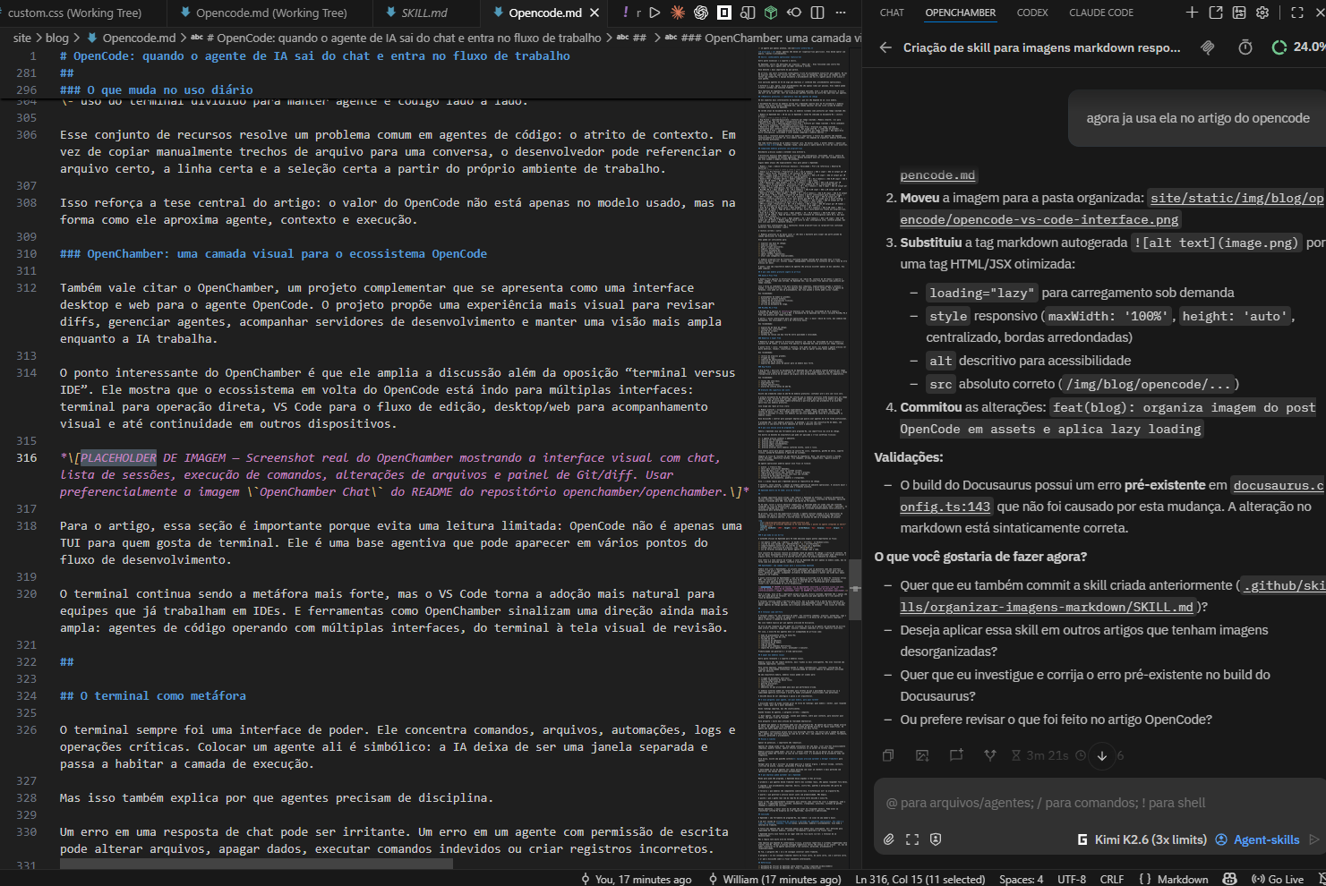
Task: Select the OPENCHAMBER panel tab
Action: tap(961, 13)
